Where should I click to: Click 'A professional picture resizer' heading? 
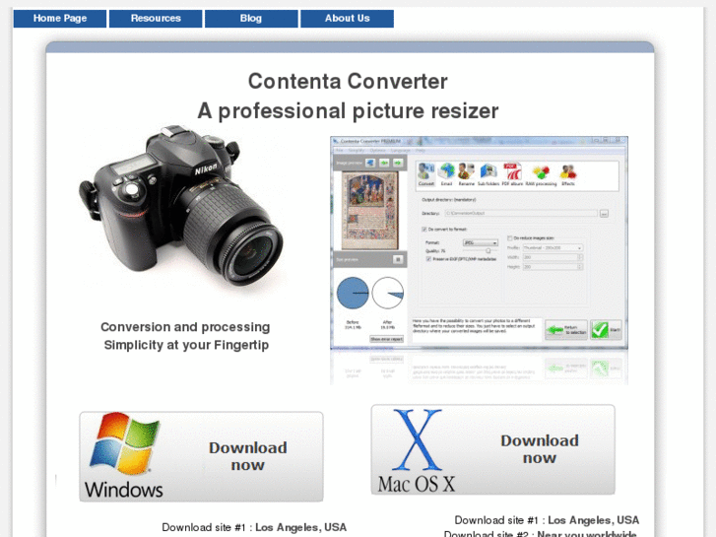pyautogui.click(x=348, y=111)
